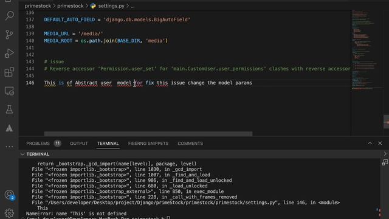
Task: Switch to the PROBLEMS tab
Action: 38,144
